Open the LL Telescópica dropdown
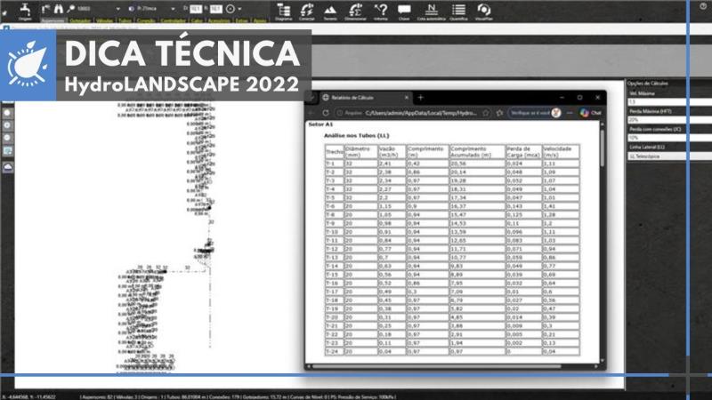The image size is (712, 400). [670, 156]
